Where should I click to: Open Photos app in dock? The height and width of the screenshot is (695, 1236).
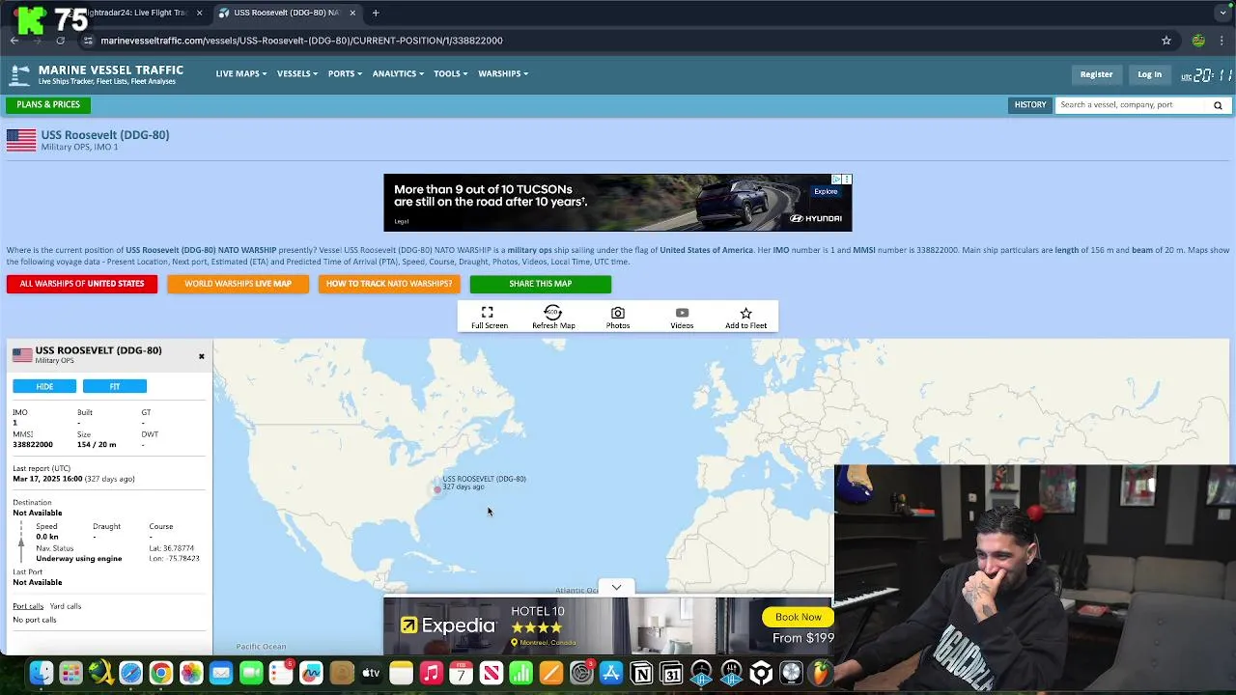pyautogui.click(x=191, y=673)
